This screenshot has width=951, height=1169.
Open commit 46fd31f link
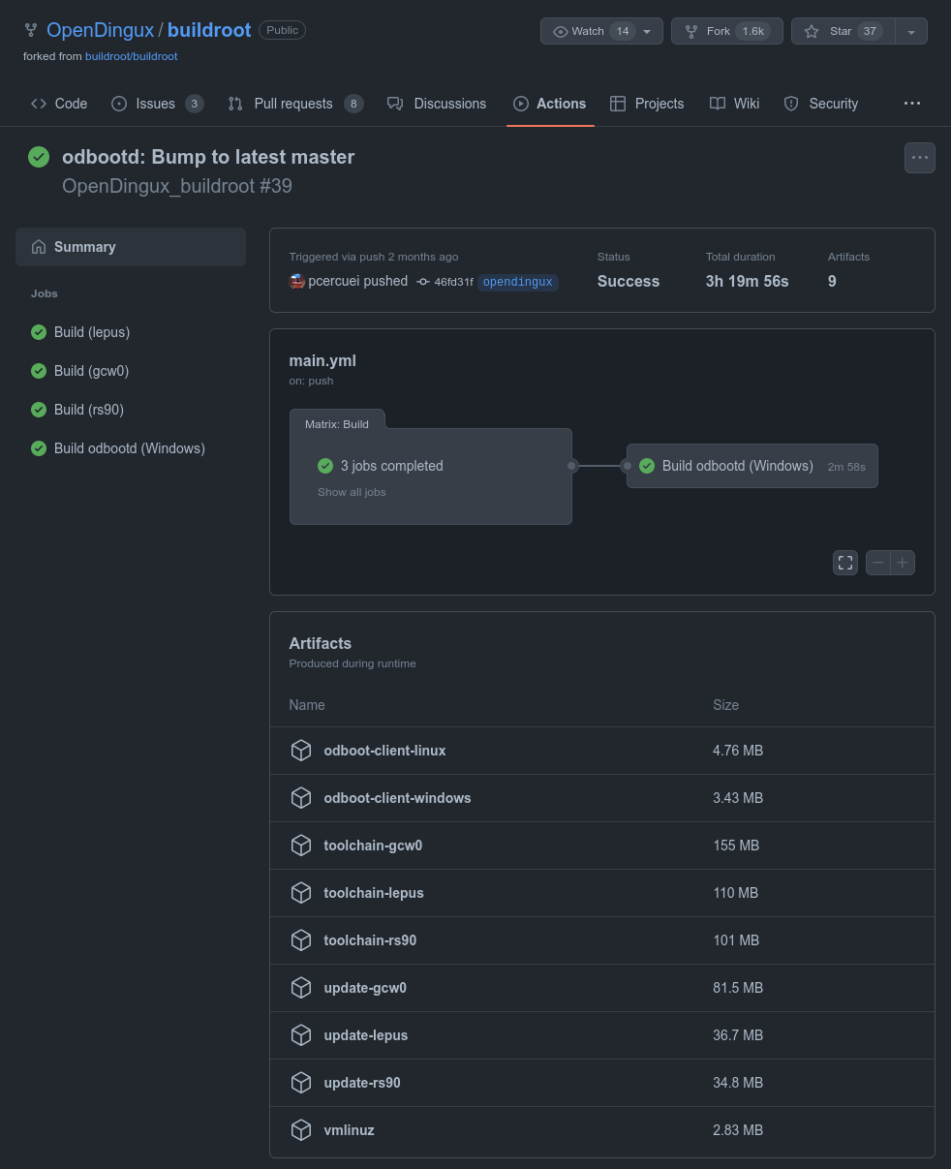tap(454, 282)
